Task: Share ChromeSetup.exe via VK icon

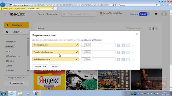Action: click(119, 45)
